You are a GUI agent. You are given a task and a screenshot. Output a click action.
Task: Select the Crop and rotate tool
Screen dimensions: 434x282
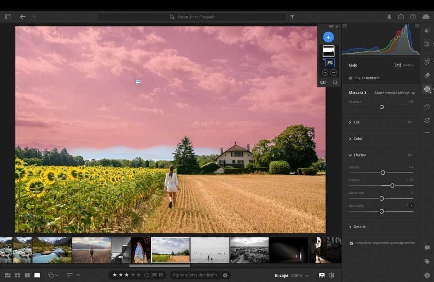tap(427, 62)
